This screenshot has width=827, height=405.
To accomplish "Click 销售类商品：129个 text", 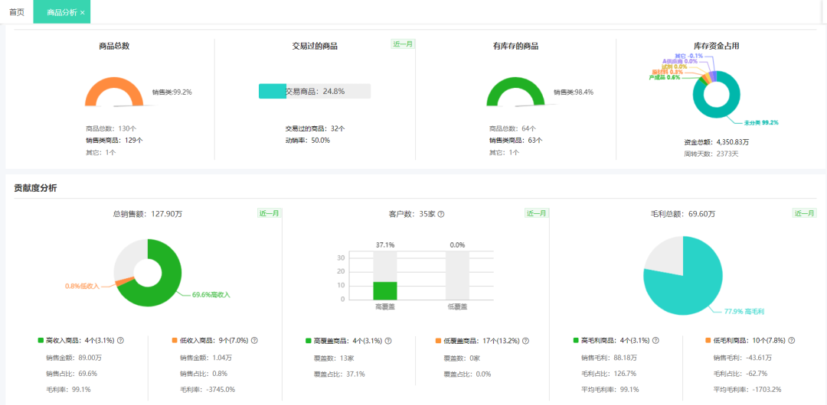I will (x=114, y=141).
